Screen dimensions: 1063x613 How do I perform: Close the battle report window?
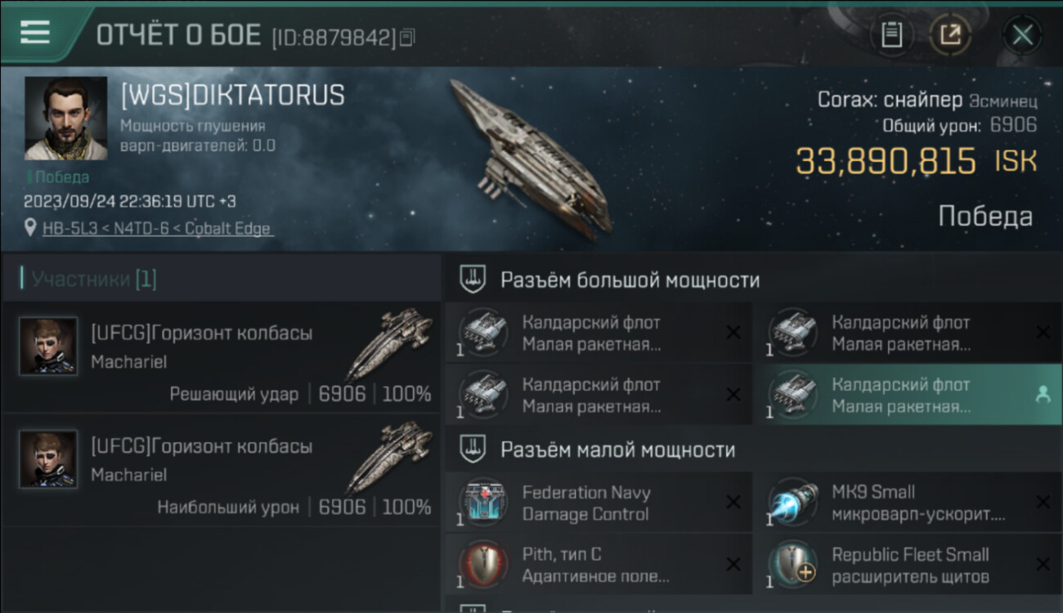(1022, 35)
